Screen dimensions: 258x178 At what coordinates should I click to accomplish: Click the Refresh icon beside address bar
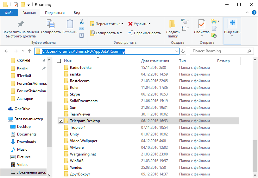point(183,51)
